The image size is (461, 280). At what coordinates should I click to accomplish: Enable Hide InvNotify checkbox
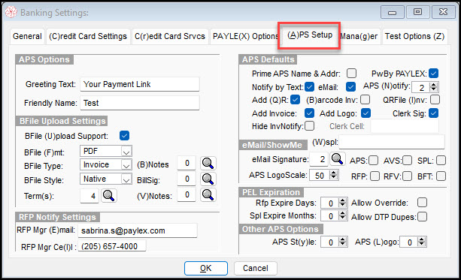[309, 126]
